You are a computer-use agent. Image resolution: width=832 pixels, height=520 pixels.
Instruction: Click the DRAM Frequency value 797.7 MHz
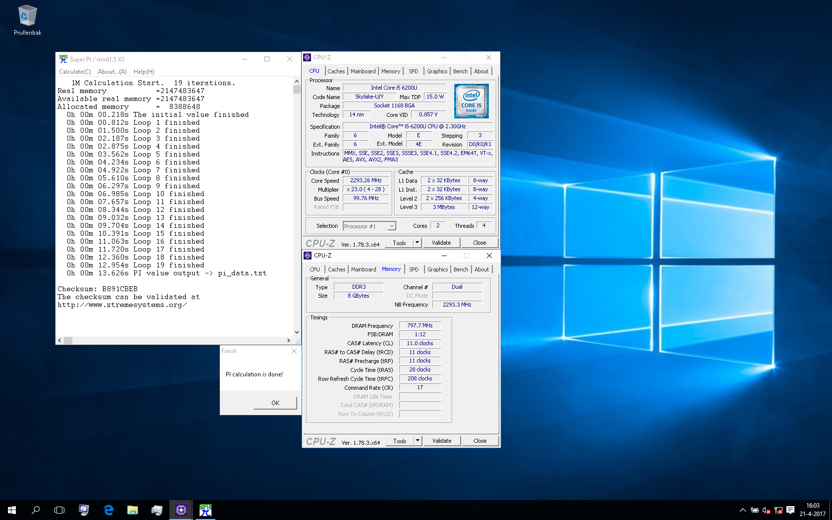(420, 326)
